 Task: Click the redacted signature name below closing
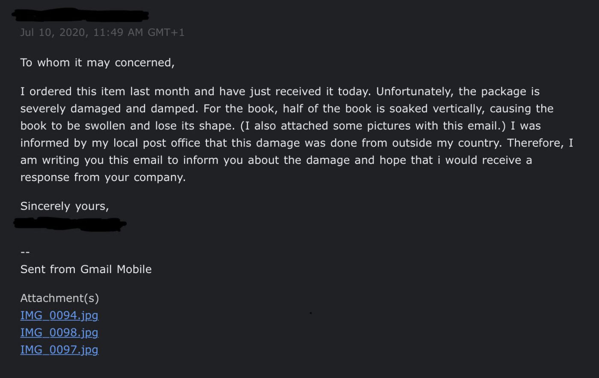(x=70, y=223)
